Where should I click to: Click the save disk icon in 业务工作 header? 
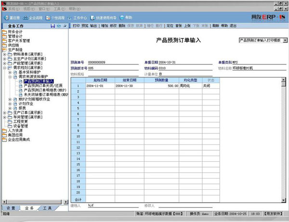[53, 26]
